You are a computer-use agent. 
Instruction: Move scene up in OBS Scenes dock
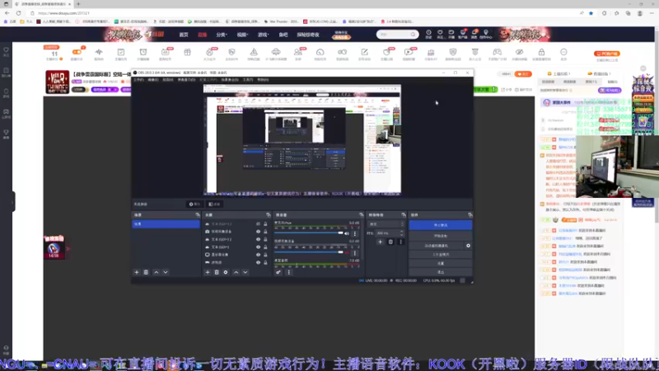157,272
